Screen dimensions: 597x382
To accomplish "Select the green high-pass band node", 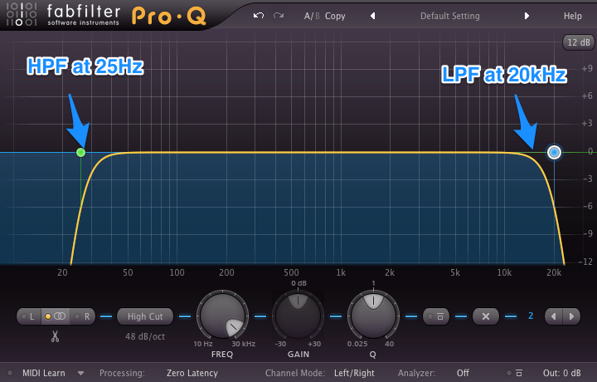I will click(x=80, y=153).
